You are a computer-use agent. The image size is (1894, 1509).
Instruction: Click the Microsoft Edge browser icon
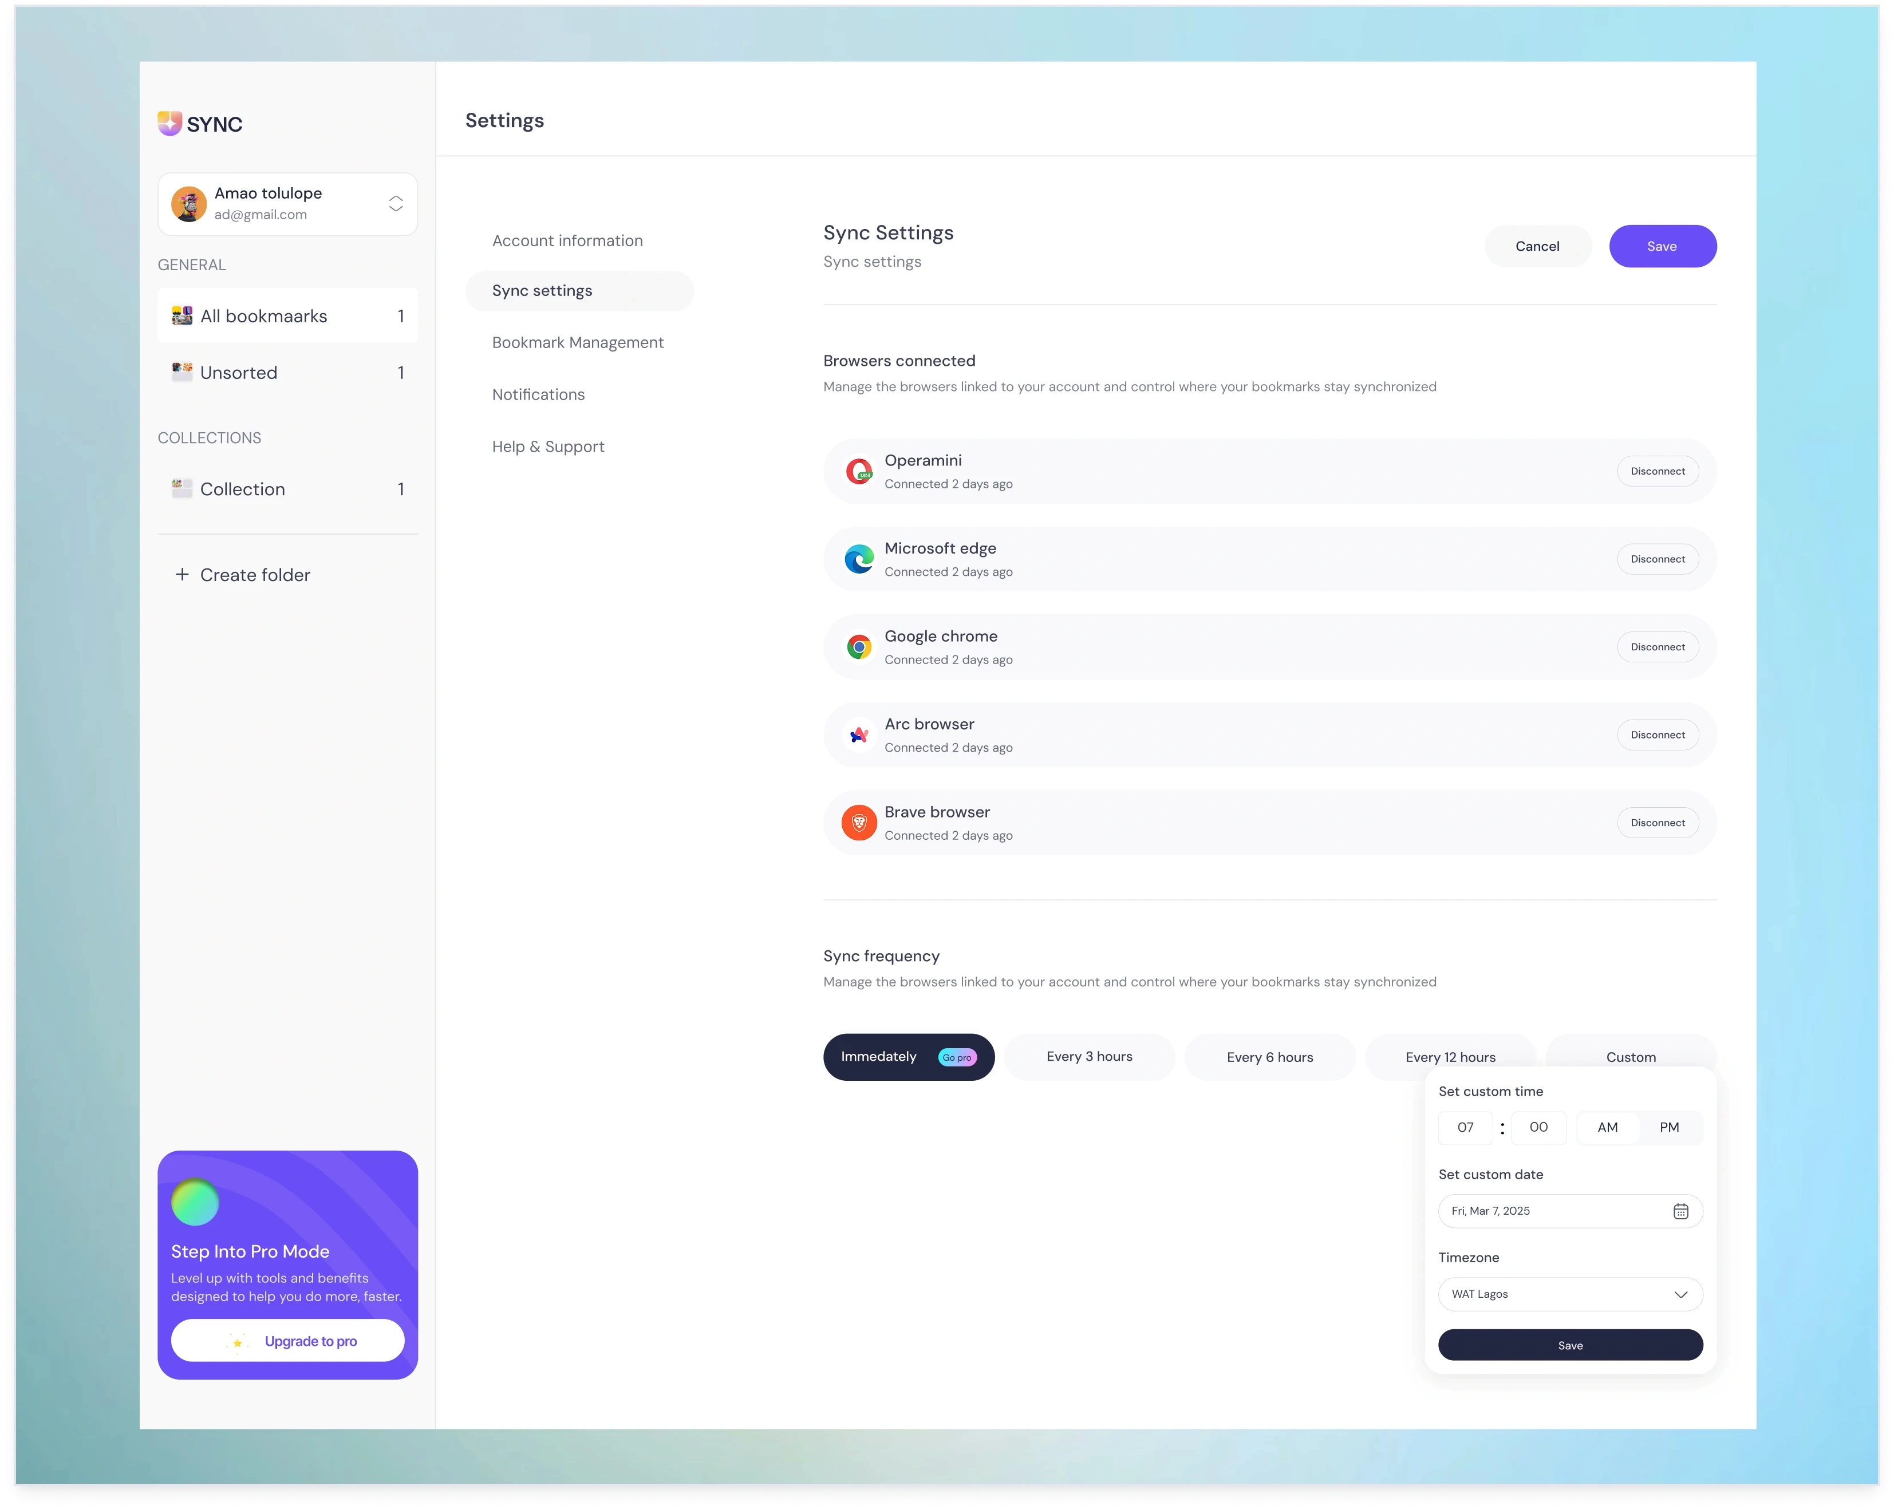coord(858,559)
